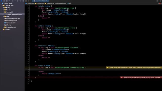The image size is (162, 91).
Task: Expand the Products folder
Action: 2,29
